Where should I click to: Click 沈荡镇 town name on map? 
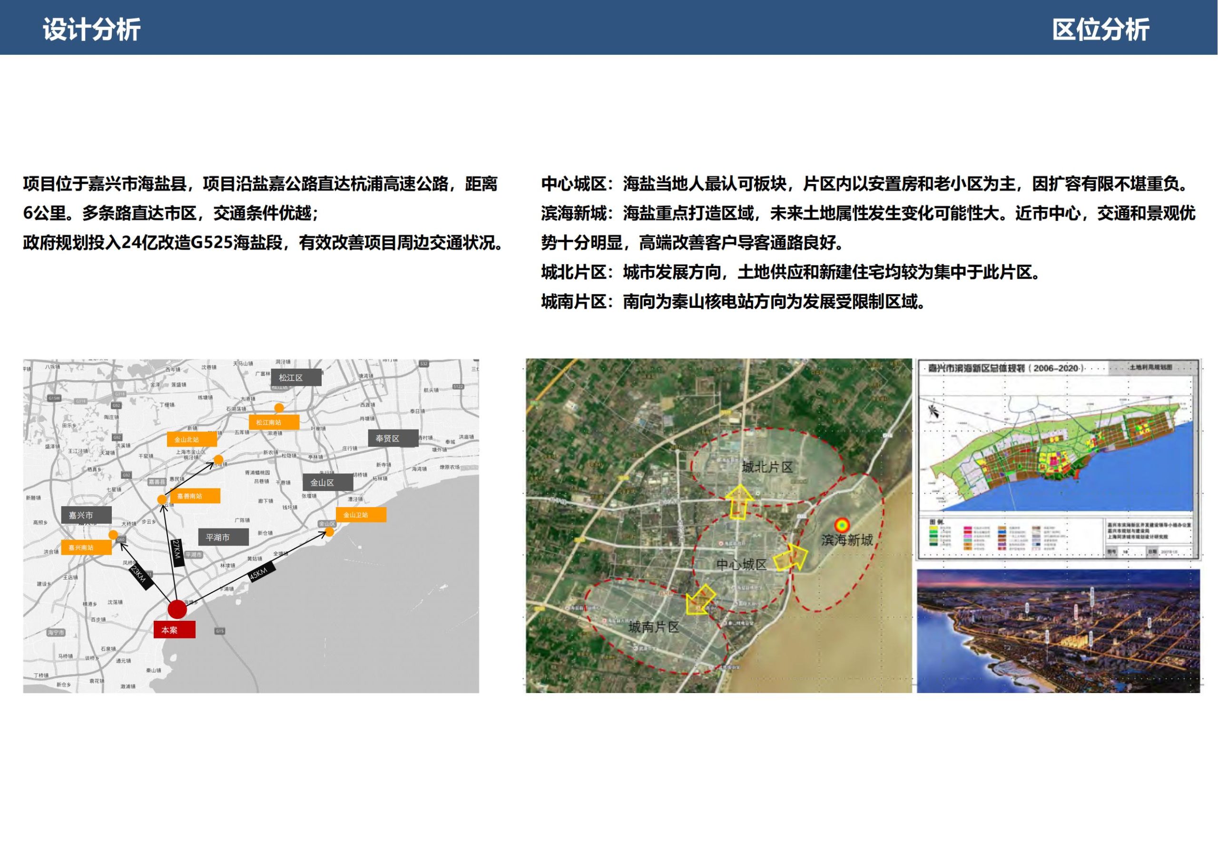pos(115,602)
